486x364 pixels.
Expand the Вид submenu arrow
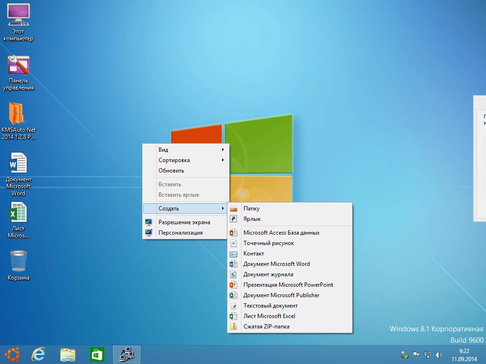pyautogui.click(x=223, y=150)
